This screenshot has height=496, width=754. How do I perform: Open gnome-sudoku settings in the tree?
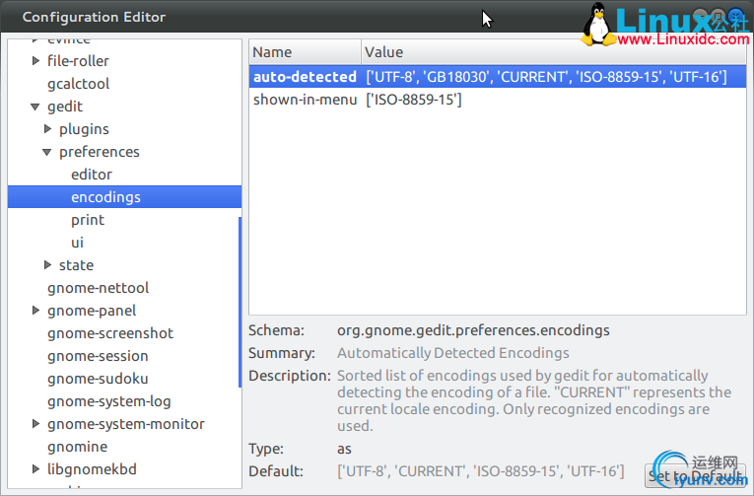click(x=98, y=379)
